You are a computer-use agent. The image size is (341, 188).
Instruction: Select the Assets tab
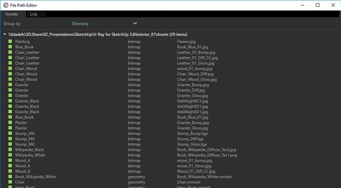tap(11, 14)
